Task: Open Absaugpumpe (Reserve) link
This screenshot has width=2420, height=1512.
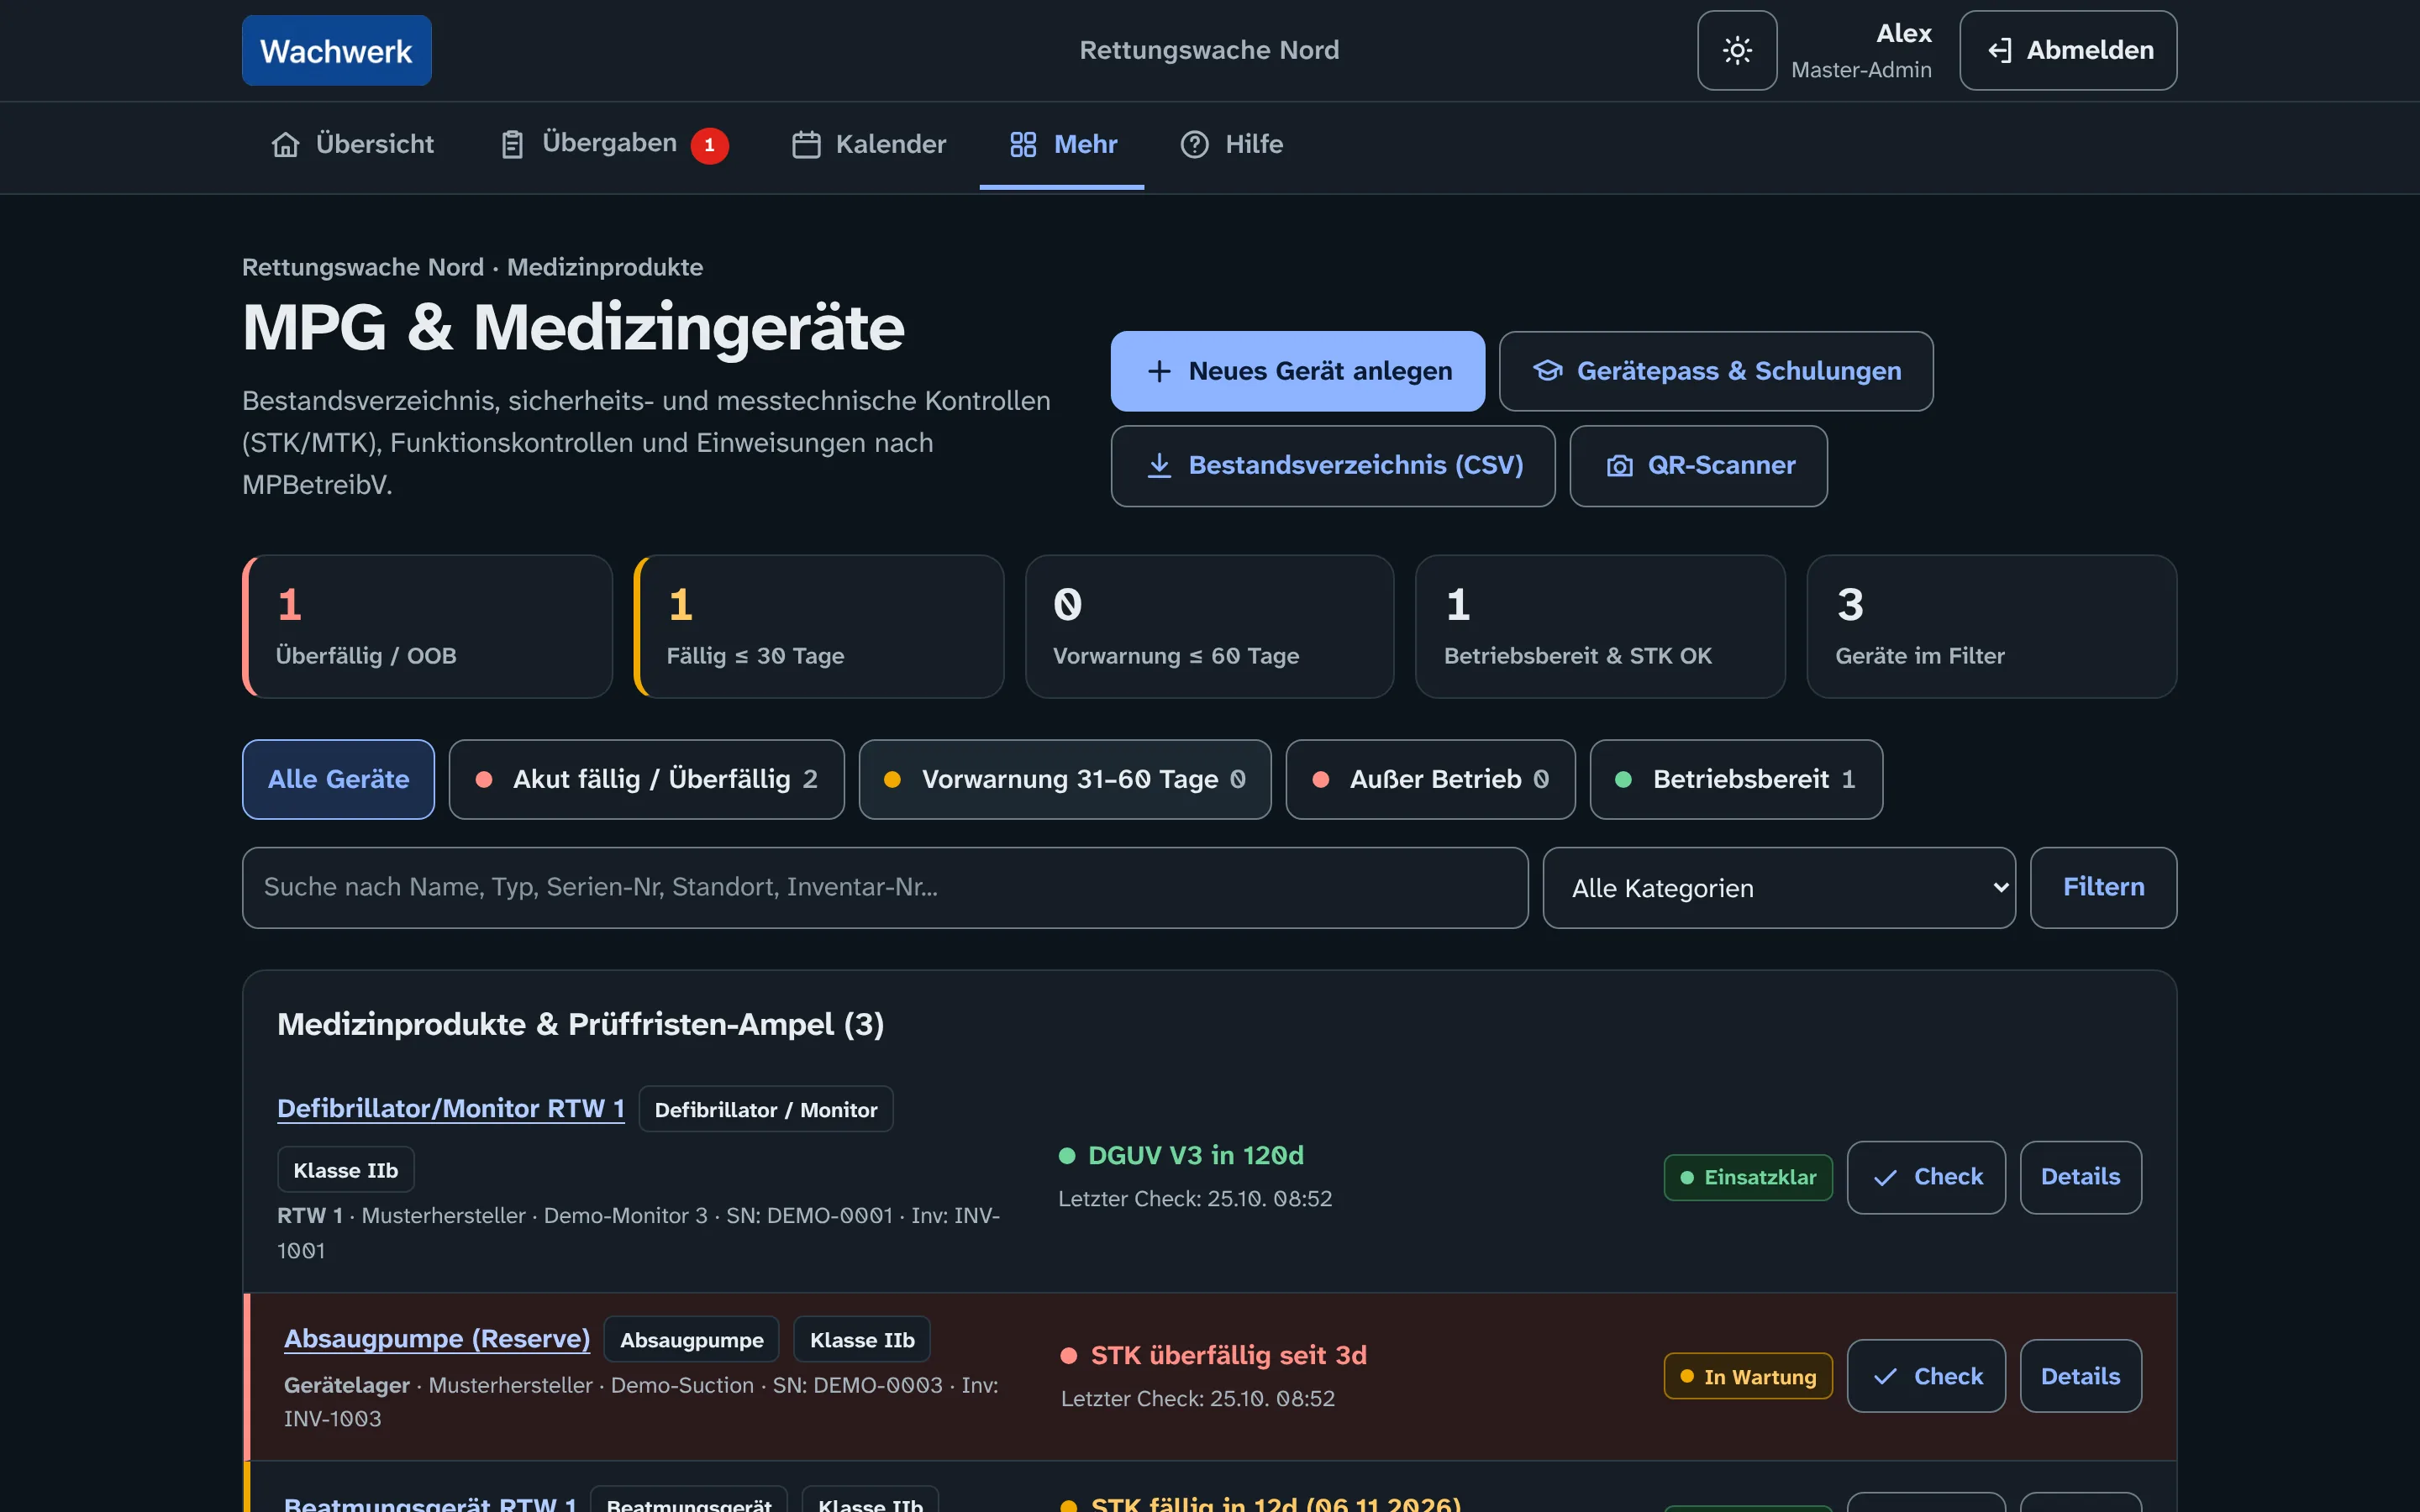Action: (x=437, y=1339)
